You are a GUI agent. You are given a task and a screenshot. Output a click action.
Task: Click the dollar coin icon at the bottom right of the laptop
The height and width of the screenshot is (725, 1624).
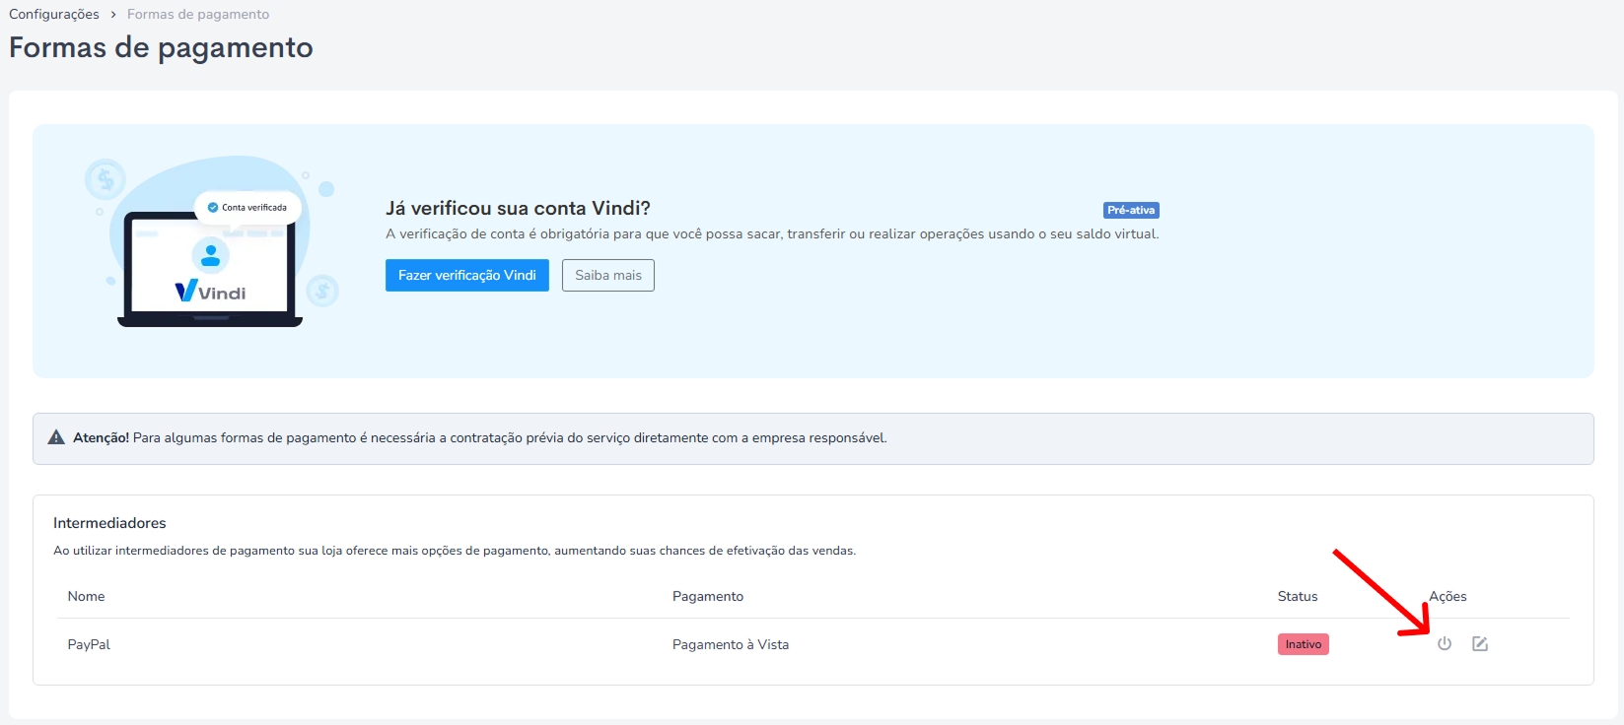(x=322, y=291)
